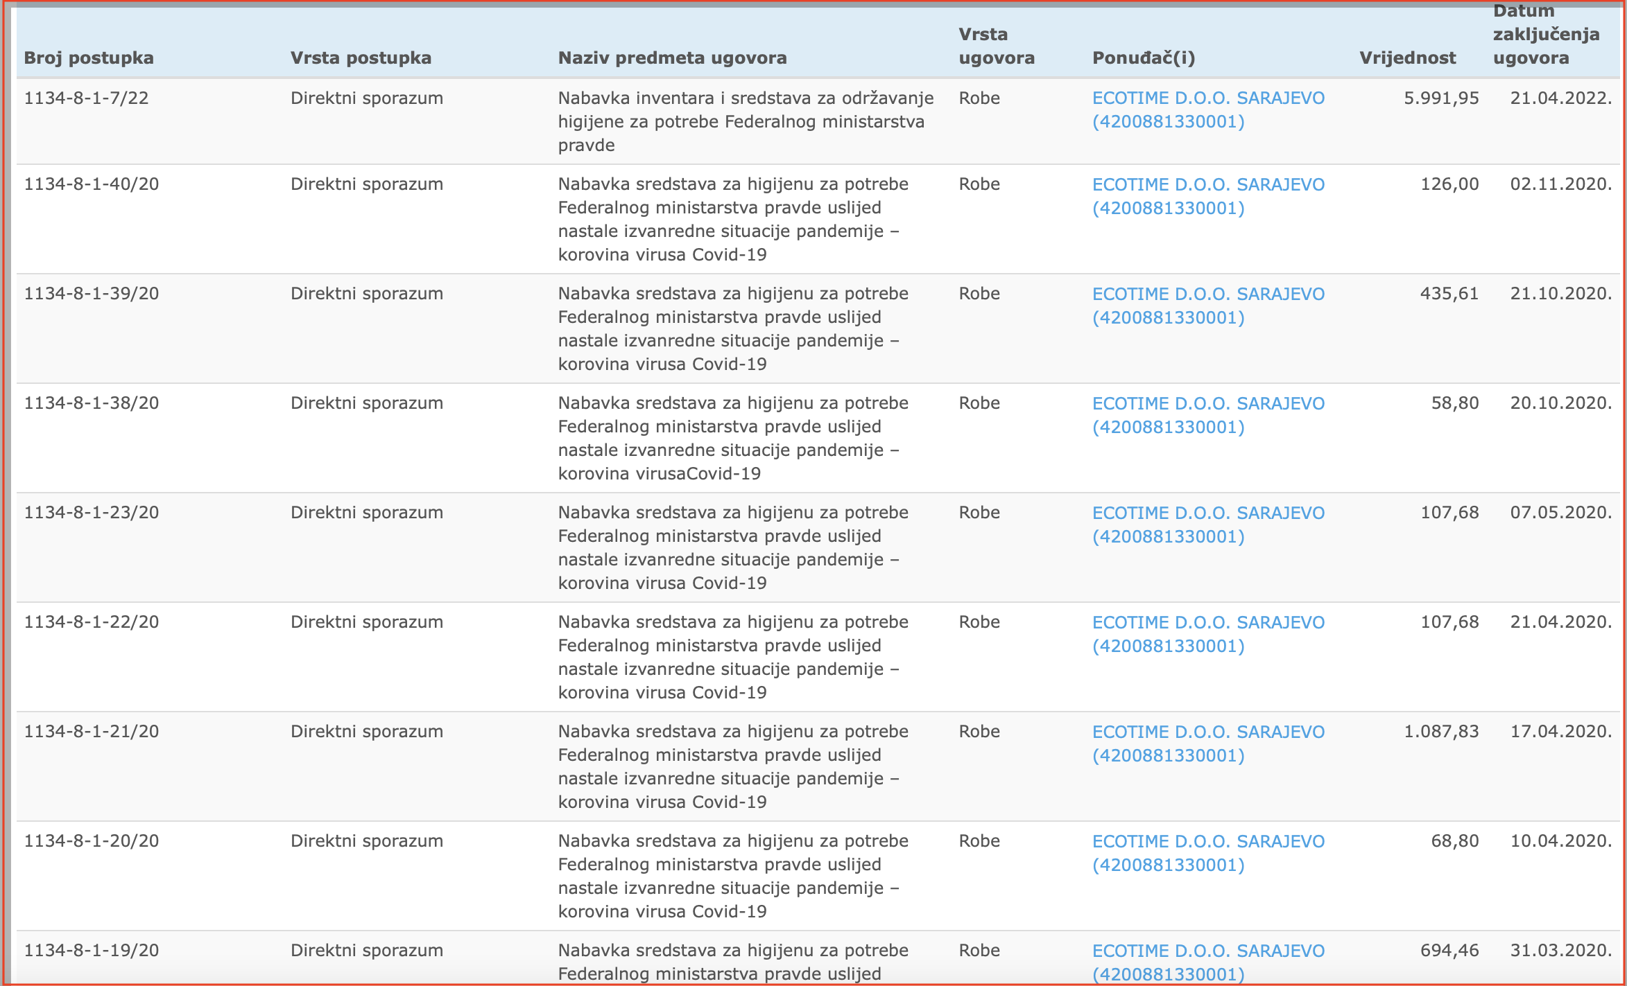Select procedure number 1134-8-1-38/20

92,404
